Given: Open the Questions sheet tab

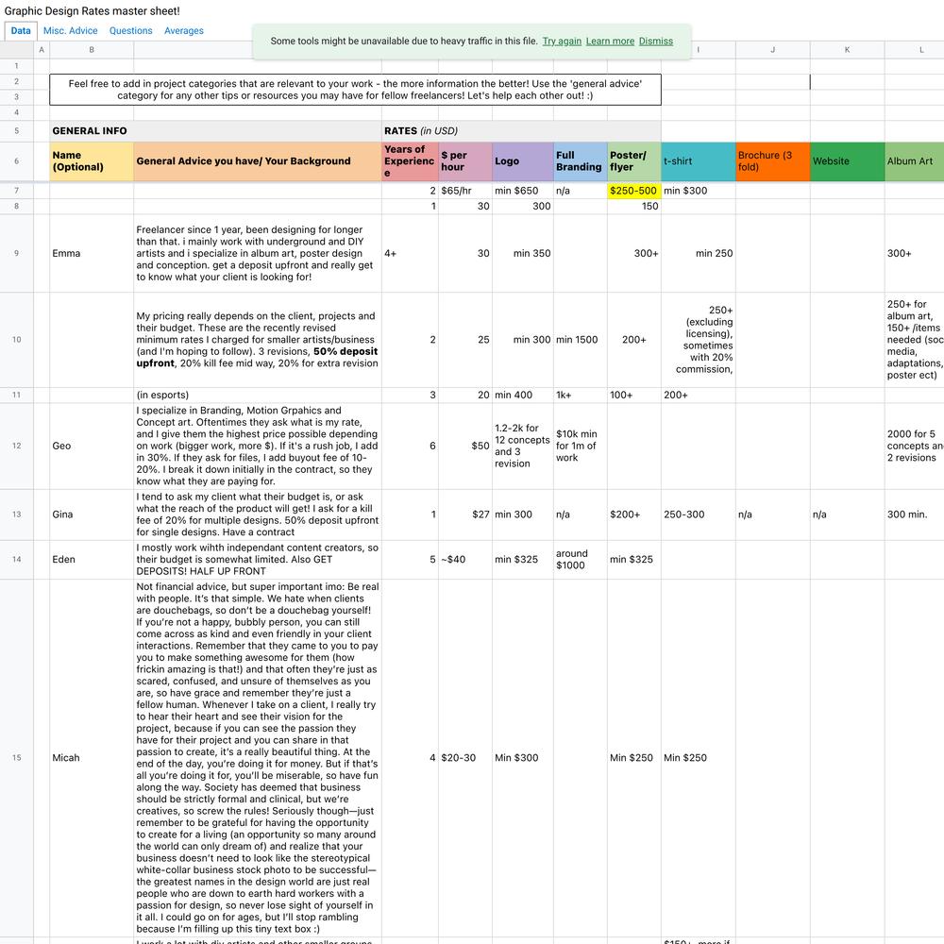Looking at the screenshot, I should point(130,31).
